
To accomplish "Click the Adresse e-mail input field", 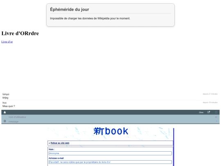I will (x=110, y=162).
